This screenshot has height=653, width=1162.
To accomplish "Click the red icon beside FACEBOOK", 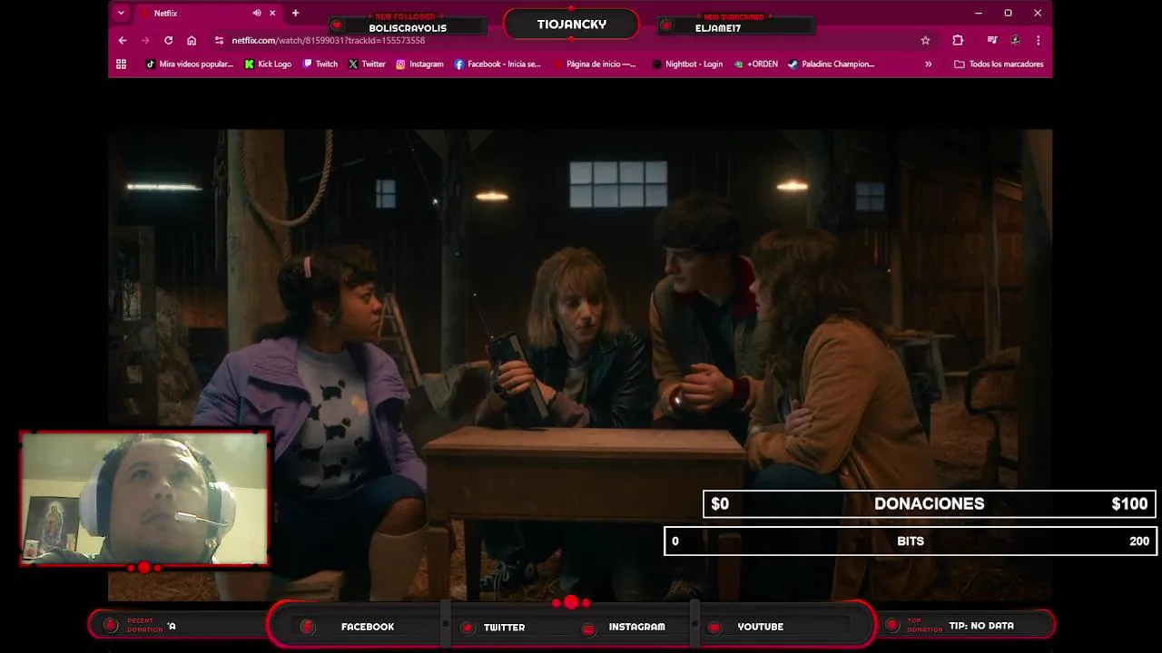I will pyautogui.click(x=308, y=627).
